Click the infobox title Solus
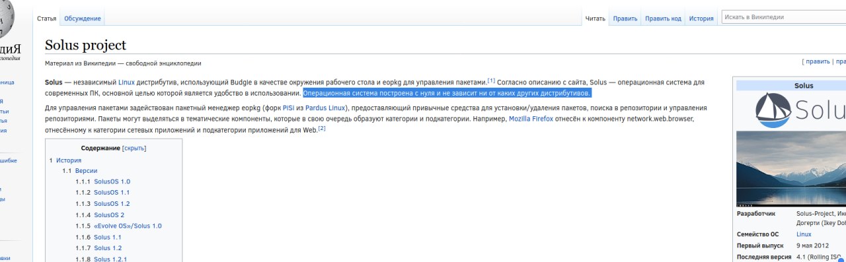The image size is (846, 262). point(804,86)
